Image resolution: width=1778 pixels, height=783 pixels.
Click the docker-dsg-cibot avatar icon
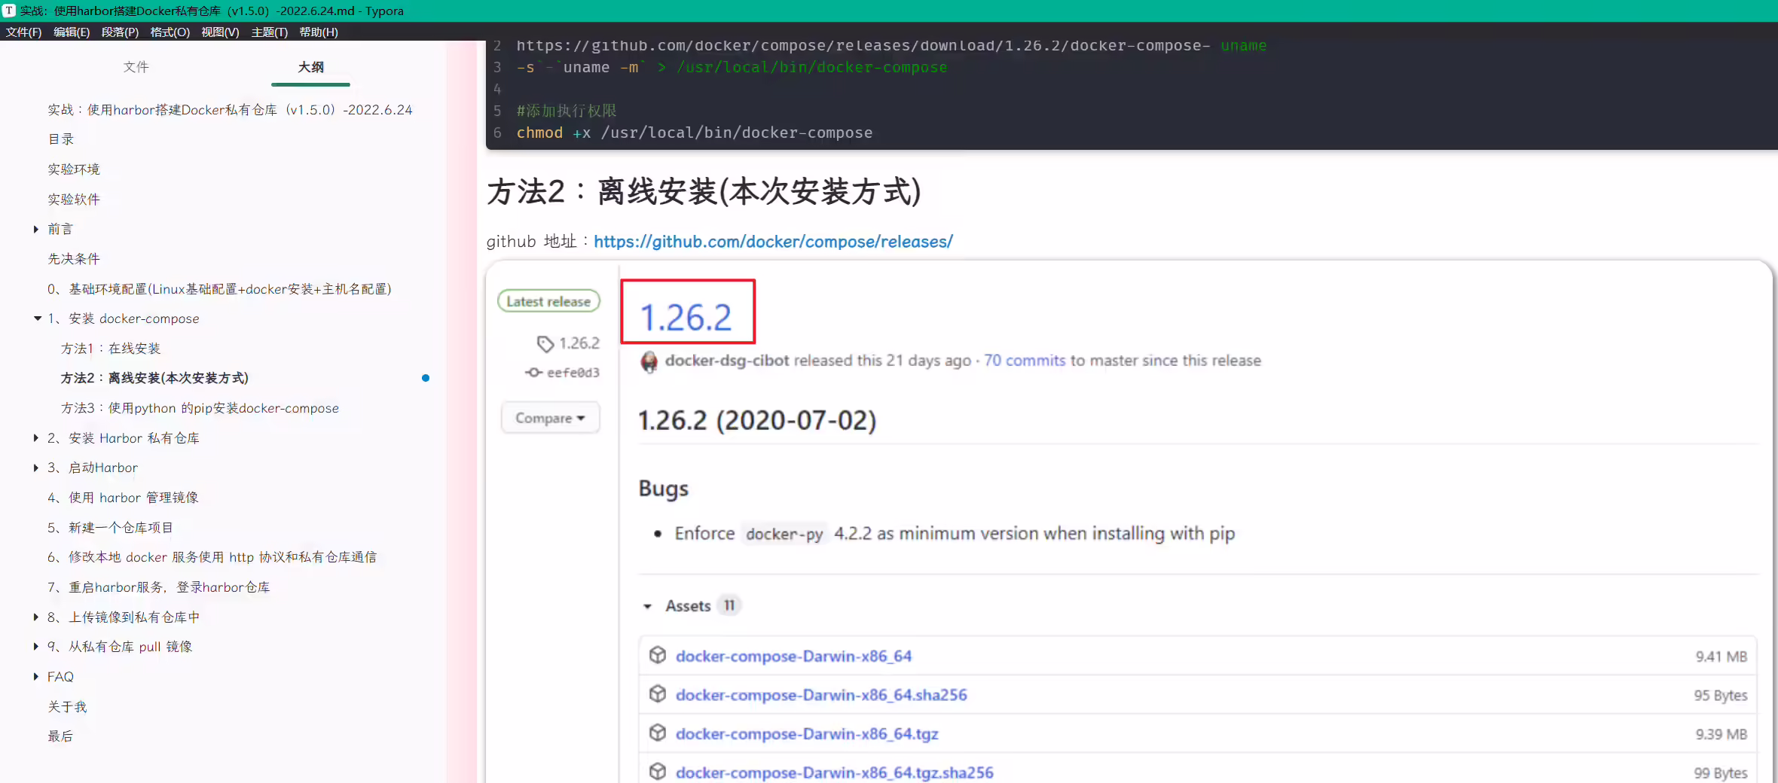point(649,361)
